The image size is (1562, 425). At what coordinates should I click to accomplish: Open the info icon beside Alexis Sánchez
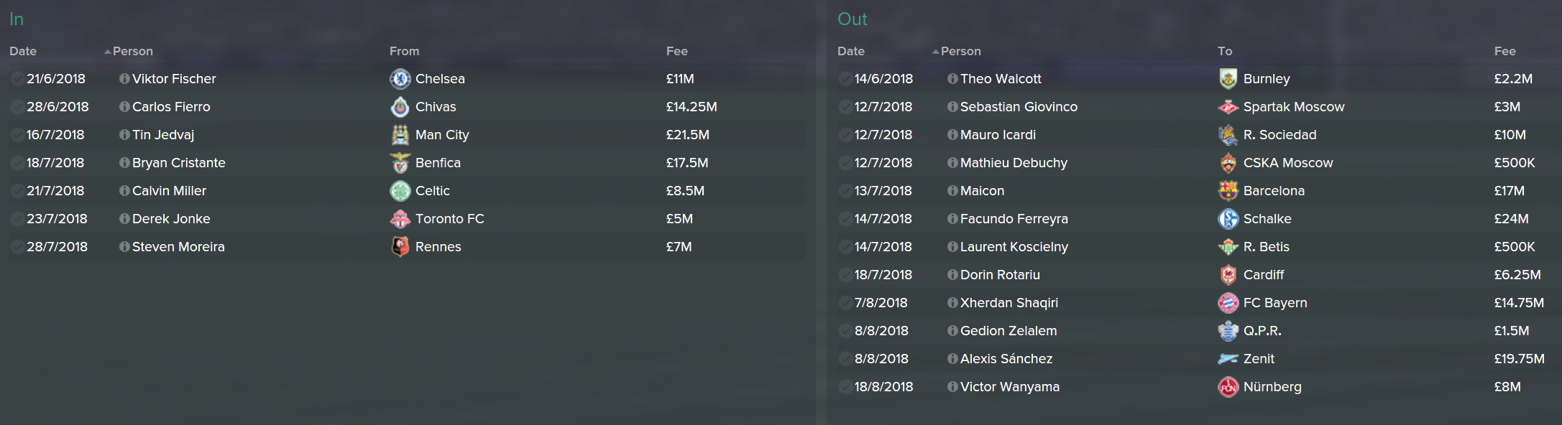pos(952,359)
